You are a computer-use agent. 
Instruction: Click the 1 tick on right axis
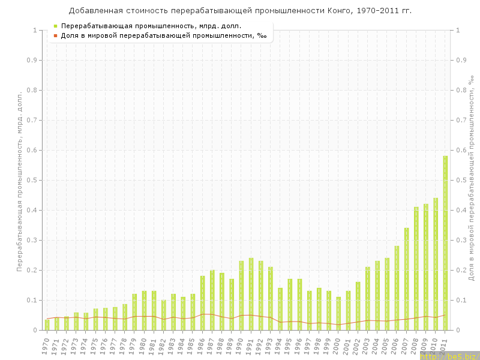(x=458, y=30)
